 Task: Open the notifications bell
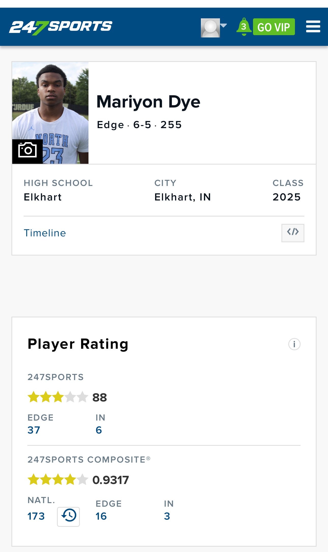pyautogui.click(x=244, y=26)
